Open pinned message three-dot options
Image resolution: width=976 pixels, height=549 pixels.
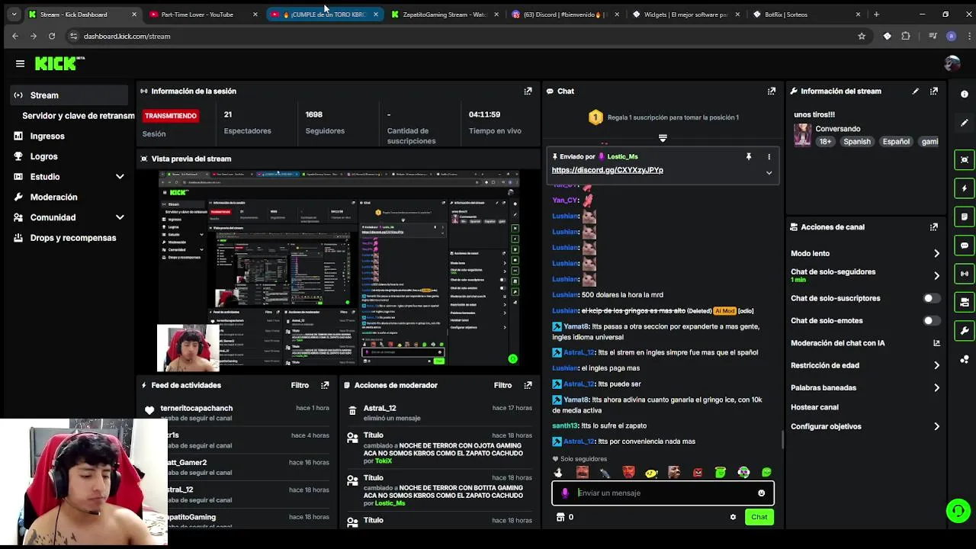(x=769, y=156)
